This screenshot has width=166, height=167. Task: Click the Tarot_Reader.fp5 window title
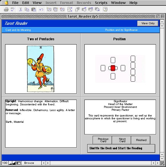pos(83,16)
